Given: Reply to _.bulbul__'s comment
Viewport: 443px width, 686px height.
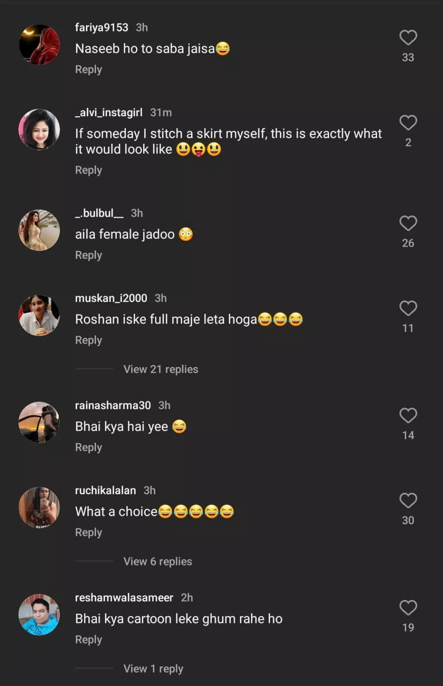Looking at the screenshot, I should pos(89,255).
